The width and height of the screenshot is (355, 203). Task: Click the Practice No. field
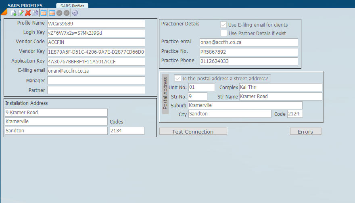pyautogui.click(x=248, y=52)
